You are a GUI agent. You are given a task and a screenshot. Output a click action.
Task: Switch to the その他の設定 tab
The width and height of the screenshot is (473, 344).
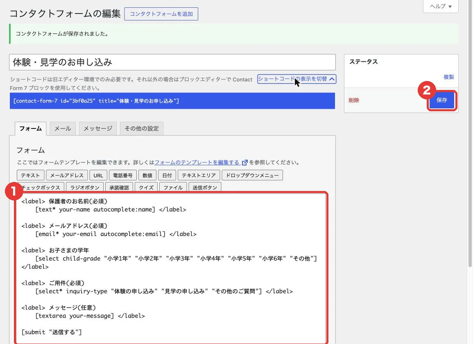coord(141,128)
